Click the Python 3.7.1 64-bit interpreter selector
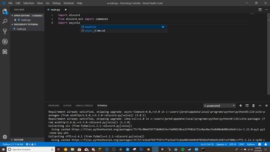The height and width of the screenshot is (152, 270). coord(13,144)
